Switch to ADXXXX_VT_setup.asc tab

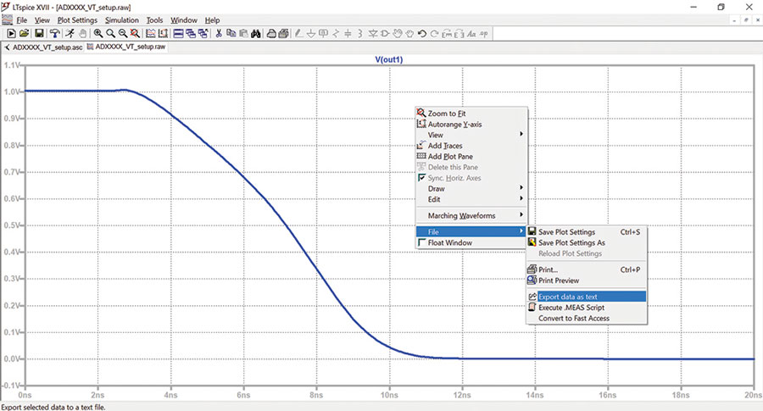coord(43,47)
